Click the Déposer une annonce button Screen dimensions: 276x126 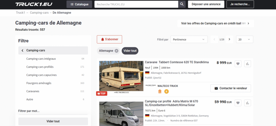point(206,4)
